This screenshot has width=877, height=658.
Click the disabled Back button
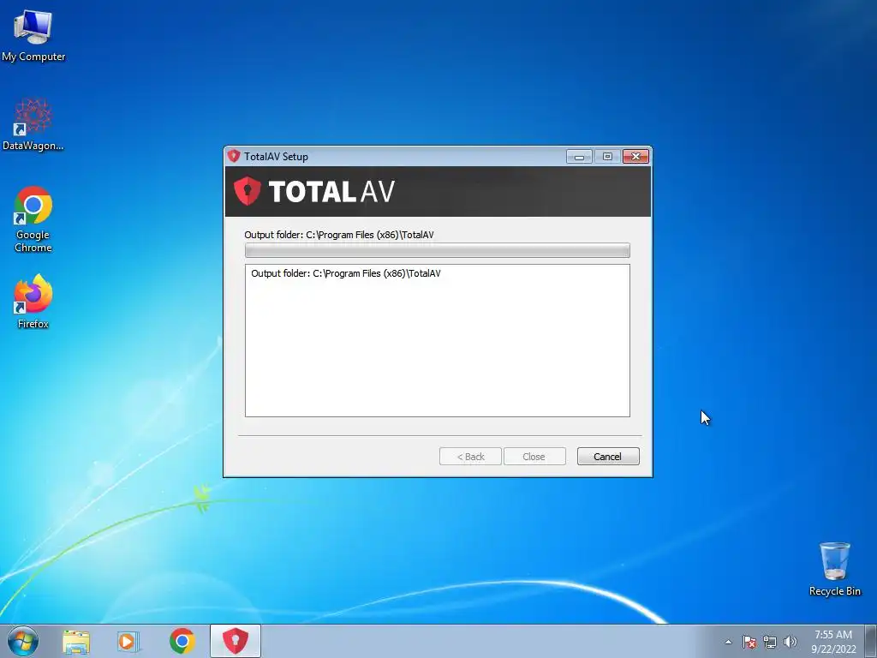[x=470, y=457]
